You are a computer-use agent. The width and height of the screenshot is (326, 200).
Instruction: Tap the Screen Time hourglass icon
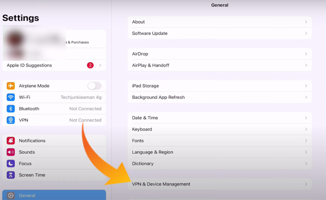point(11,175)
